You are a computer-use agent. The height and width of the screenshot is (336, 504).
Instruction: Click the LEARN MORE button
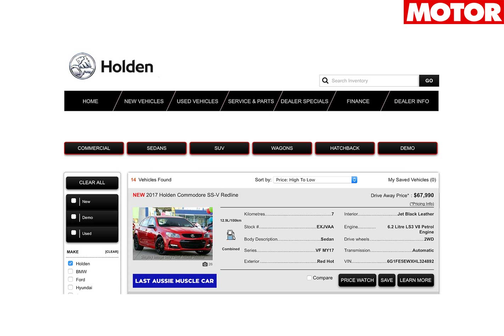(415, 280)
